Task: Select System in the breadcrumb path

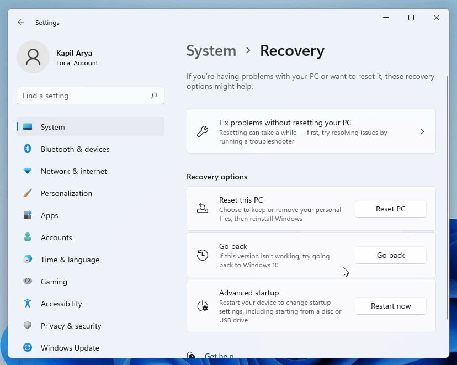Action: [x=211, y=50]
